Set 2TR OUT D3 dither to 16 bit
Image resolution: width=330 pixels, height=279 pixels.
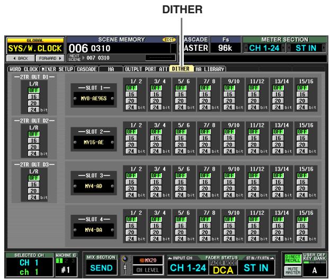(x=33, y=185)
